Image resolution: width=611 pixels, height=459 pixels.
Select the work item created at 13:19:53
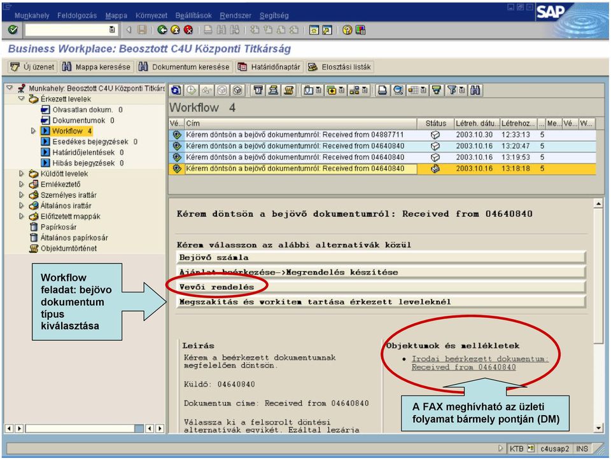[x=382, y=157]
